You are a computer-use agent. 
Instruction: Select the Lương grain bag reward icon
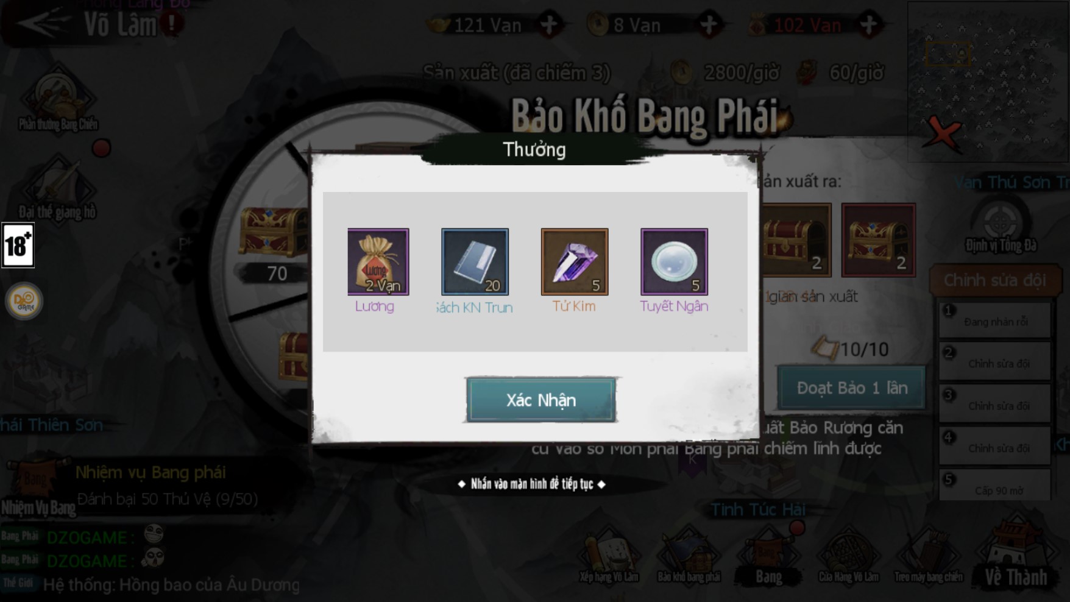pyautogui.click(x=378, y=262)
